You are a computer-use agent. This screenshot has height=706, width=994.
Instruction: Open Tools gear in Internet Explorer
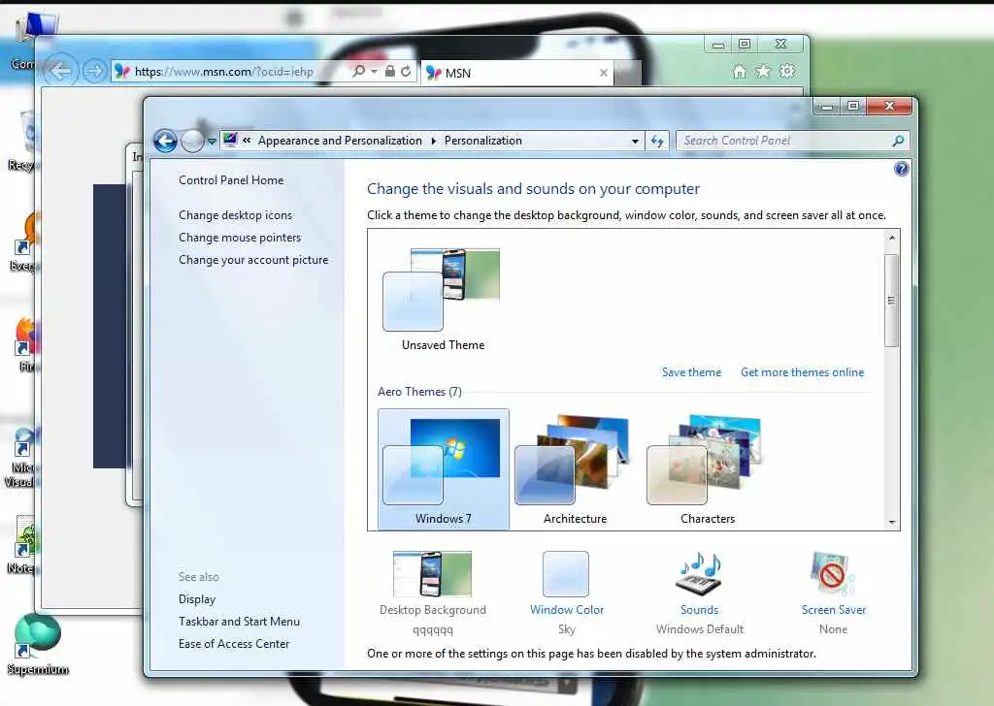coord(787,71)
